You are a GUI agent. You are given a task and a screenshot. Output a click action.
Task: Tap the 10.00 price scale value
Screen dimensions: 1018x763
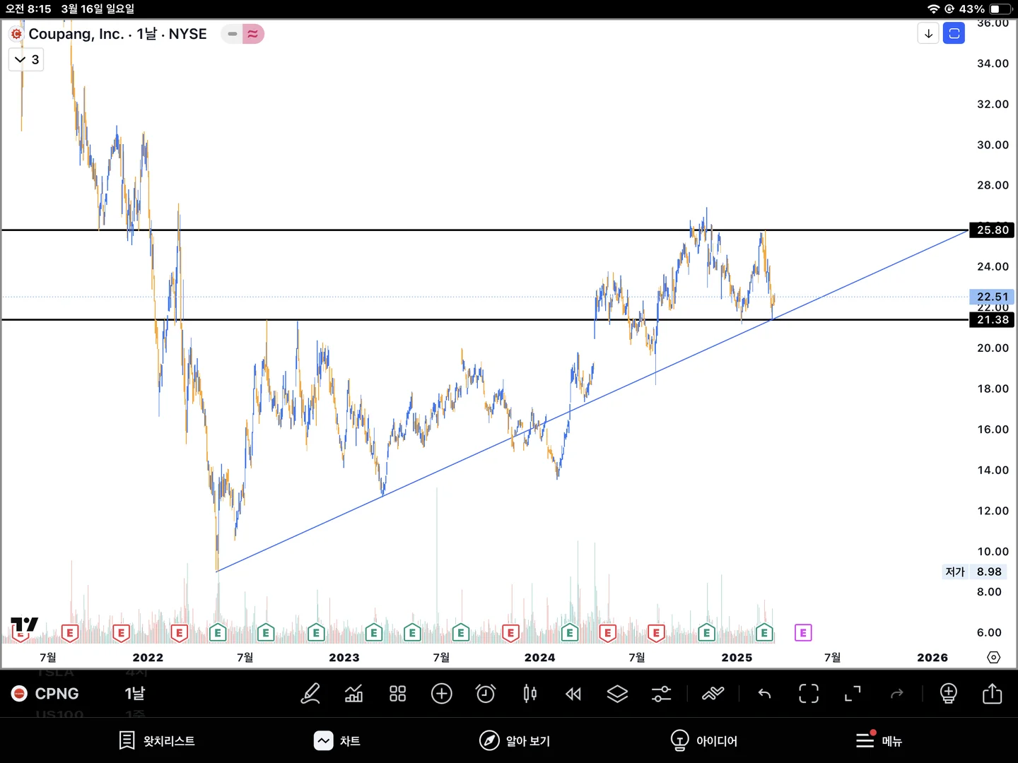[x=993, y=552]
